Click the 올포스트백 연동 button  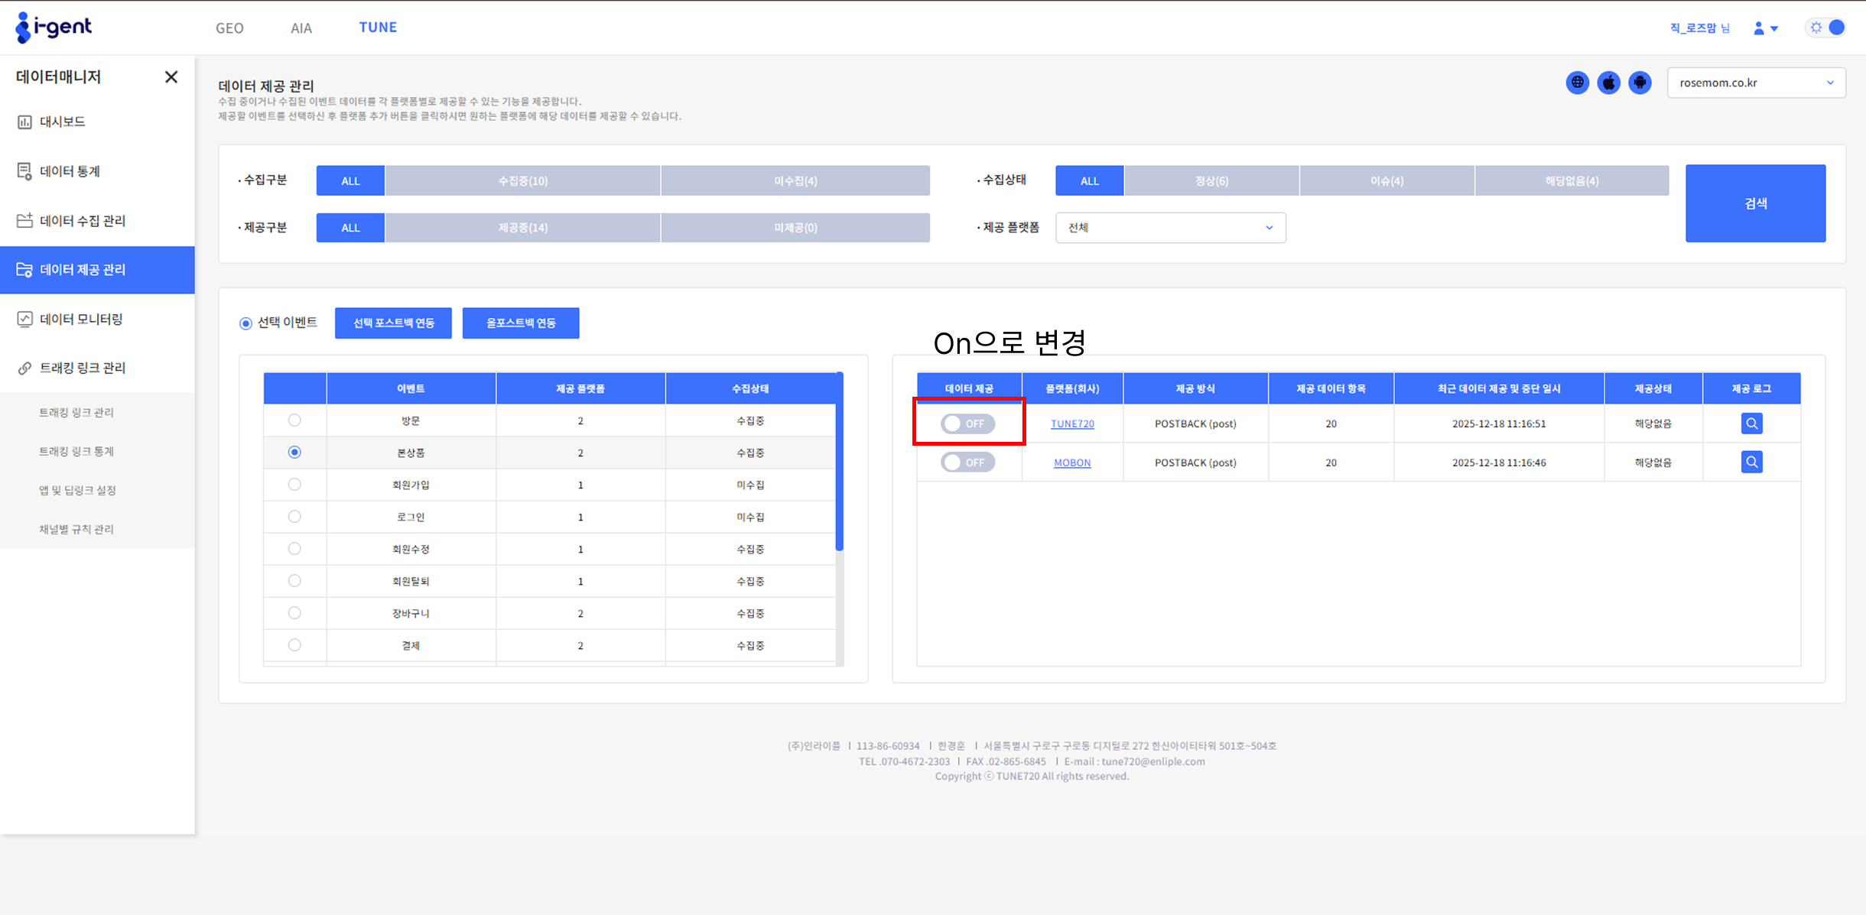click(521, 323)
